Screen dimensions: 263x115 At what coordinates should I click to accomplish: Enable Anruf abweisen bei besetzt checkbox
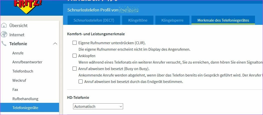[75, 69]
